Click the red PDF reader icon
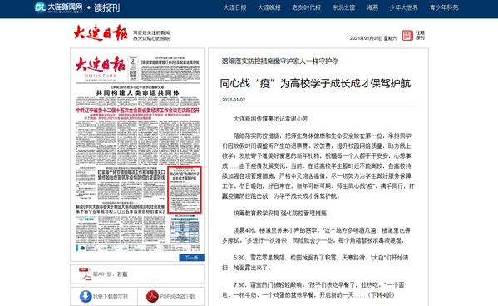The height and width of the screenshot is (306, 498). 152,296
